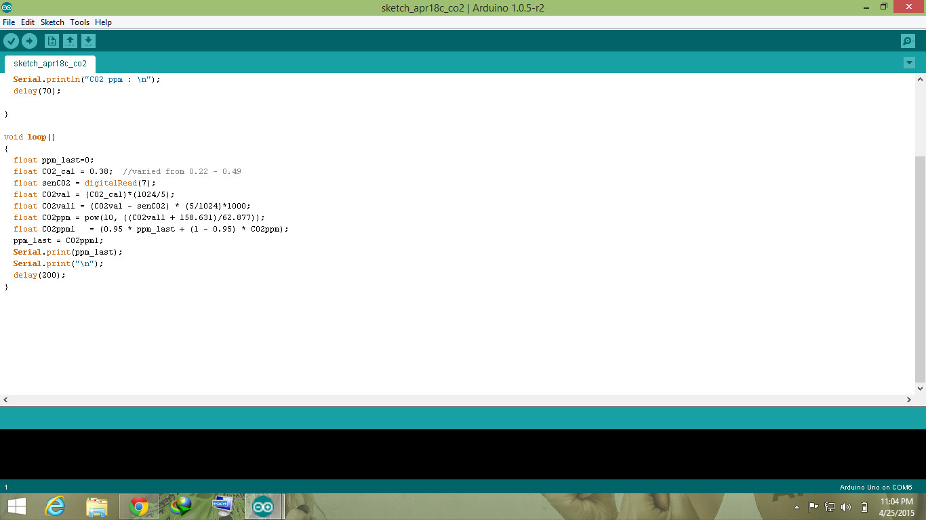Restore down the Arduino window
Viewport: 926px width, 520px height.
click(883, 7)
